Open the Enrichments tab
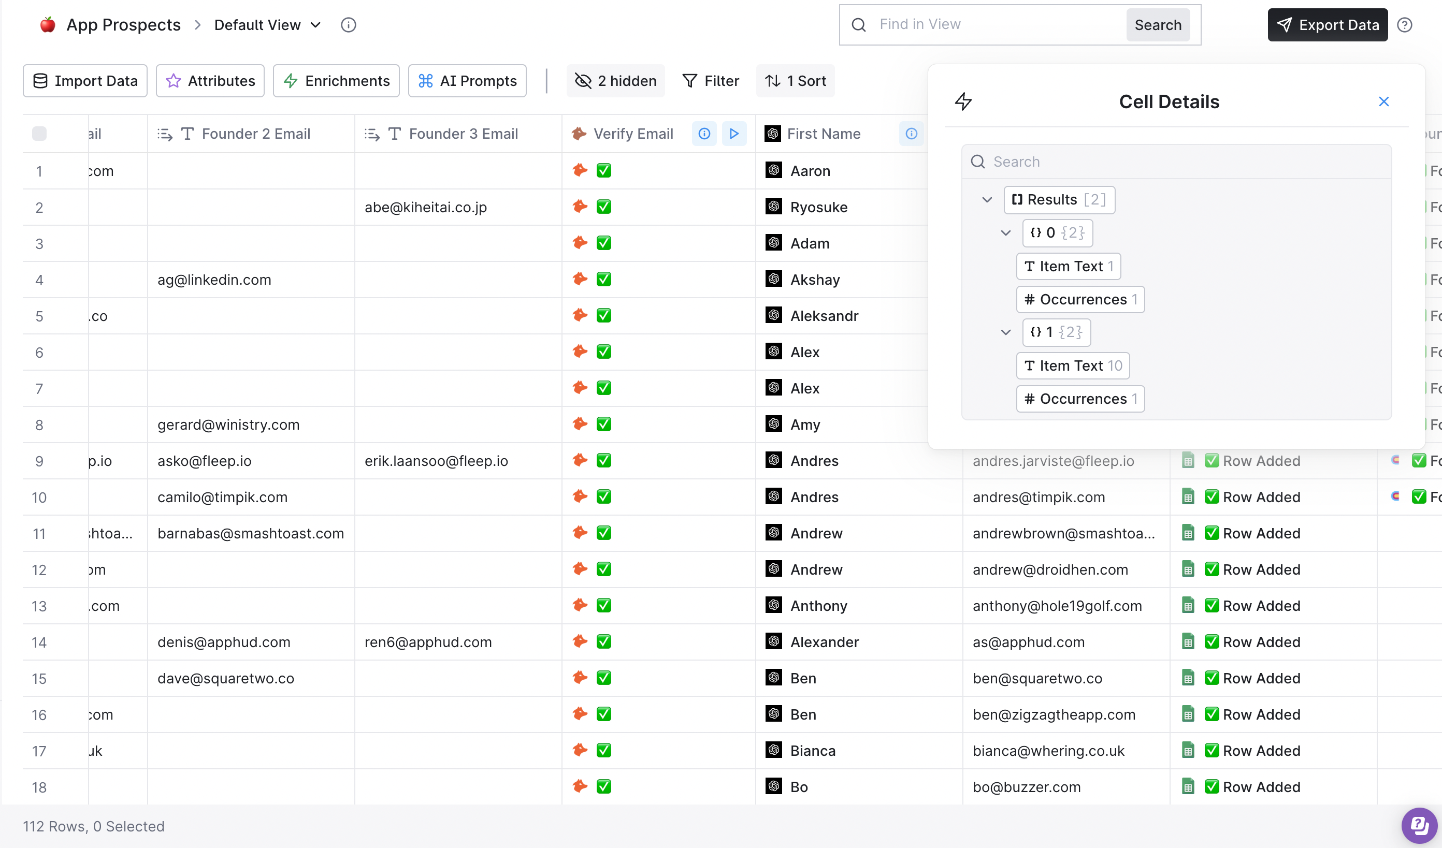1442x848 pixels. point(337,81)
